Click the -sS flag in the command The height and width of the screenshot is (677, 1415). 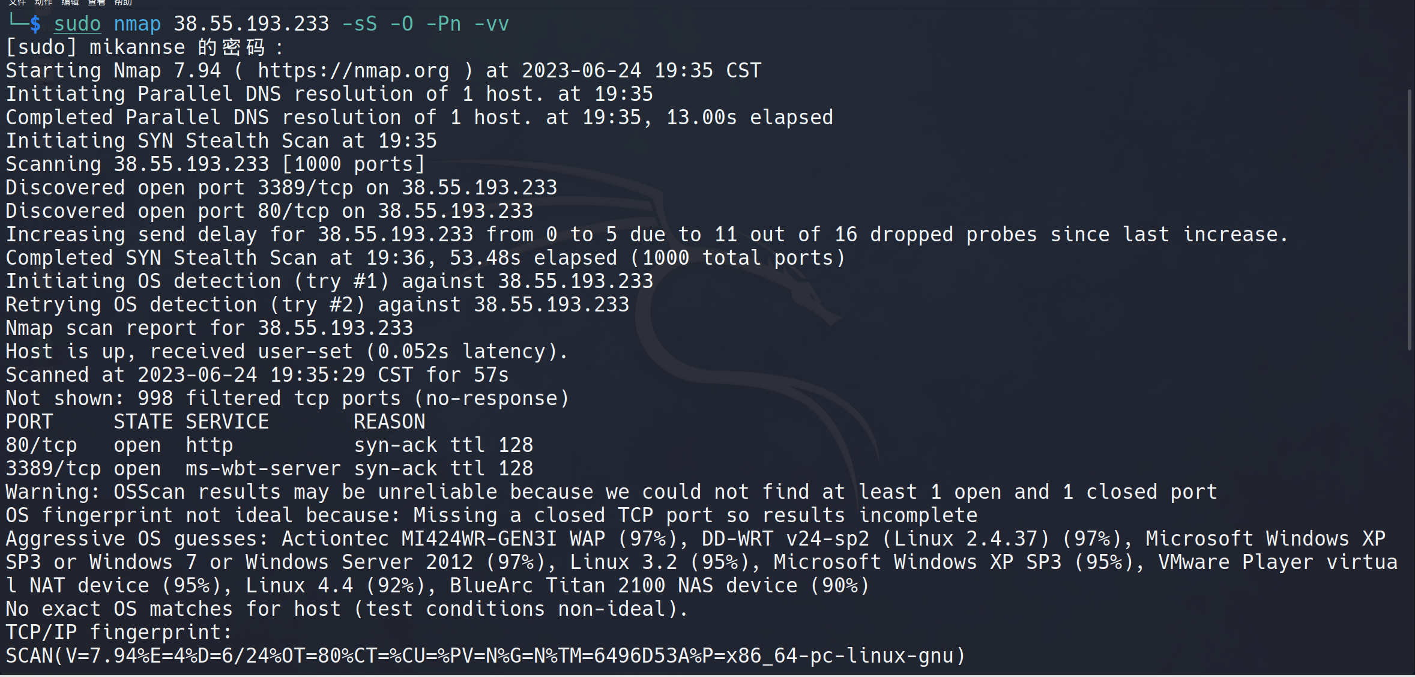click(x=359, y=24)
